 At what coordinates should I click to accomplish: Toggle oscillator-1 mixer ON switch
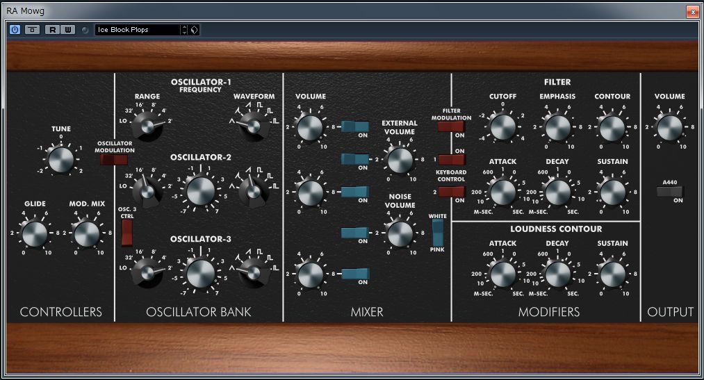click(x=354, y=126)
